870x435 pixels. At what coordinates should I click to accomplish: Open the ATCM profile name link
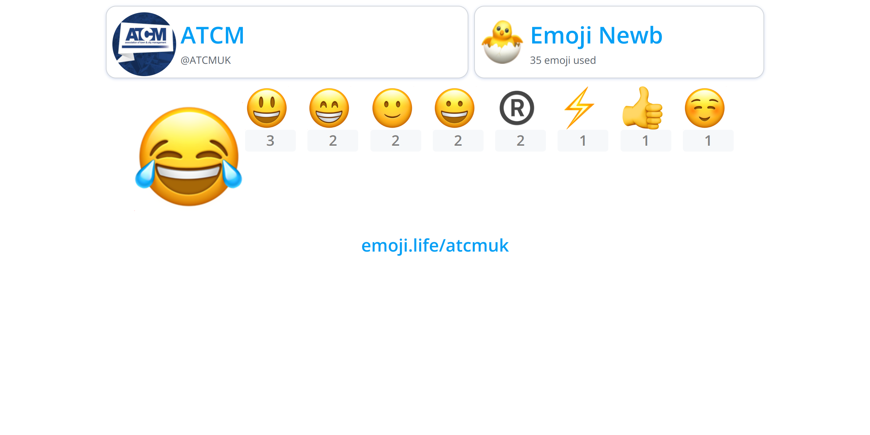(212, 36)
